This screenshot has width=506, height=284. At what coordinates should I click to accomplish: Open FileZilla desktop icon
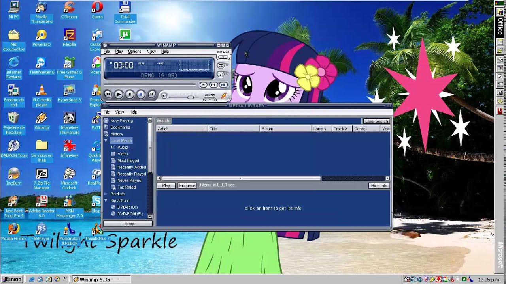tap(69, 38)
